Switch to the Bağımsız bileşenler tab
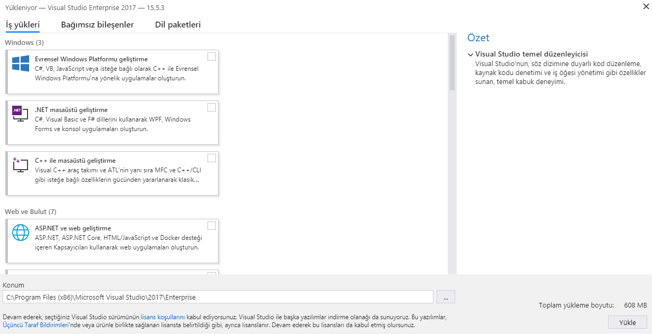This screenshot has width=652, height=334. pos(97,25)
